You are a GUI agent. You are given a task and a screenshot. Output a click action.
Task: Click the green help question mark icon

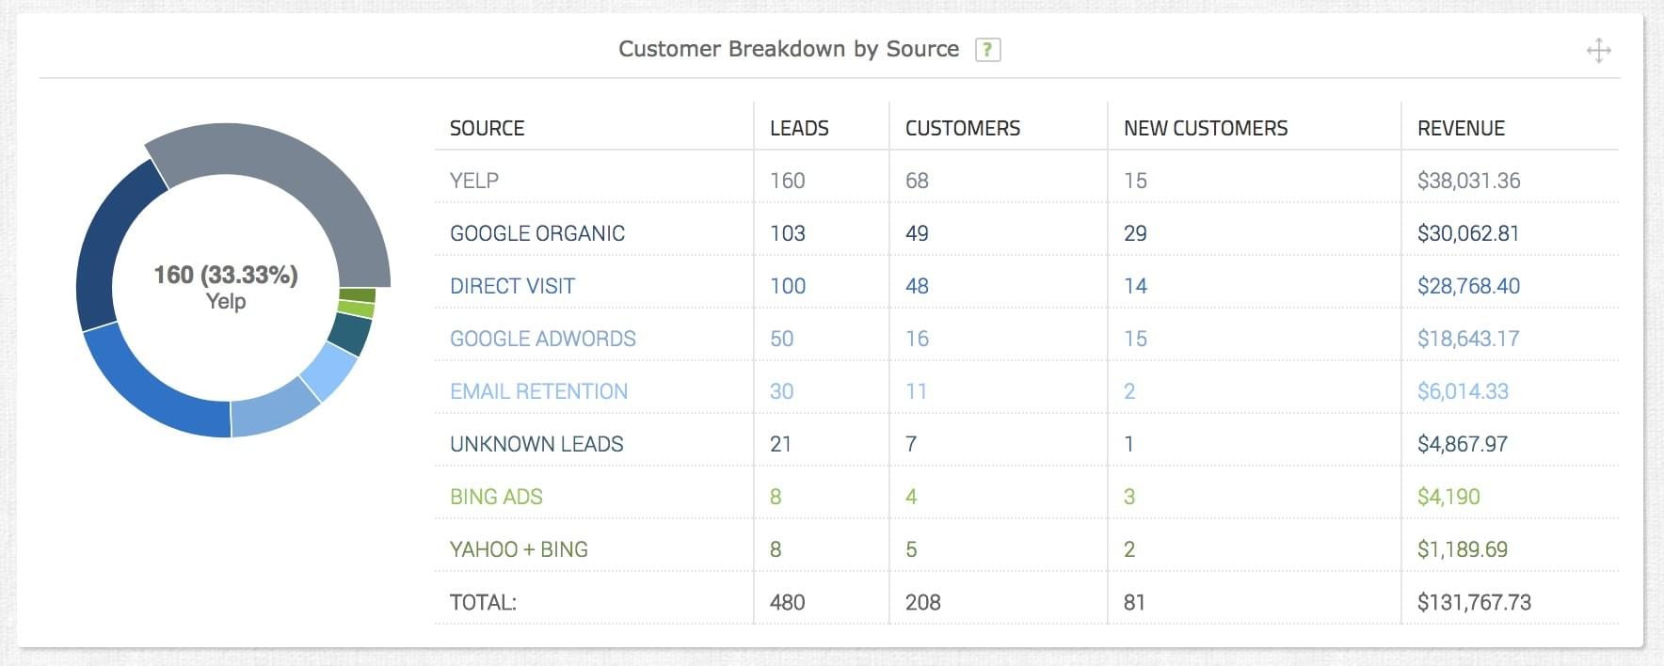(x=987, y=50)
